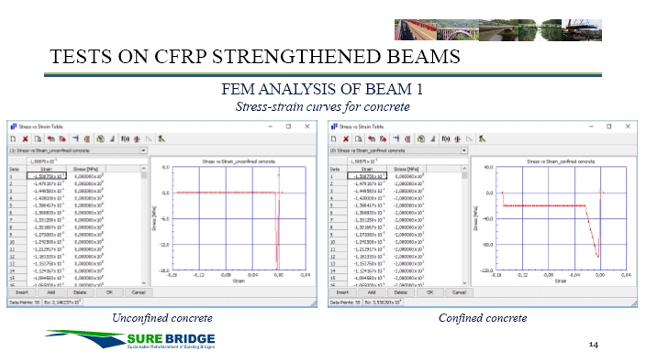Open the 'Stress vs Strain_unconfined concrete' dropdown
This screenshot has width=646, height=363.
tap(143, 150)
